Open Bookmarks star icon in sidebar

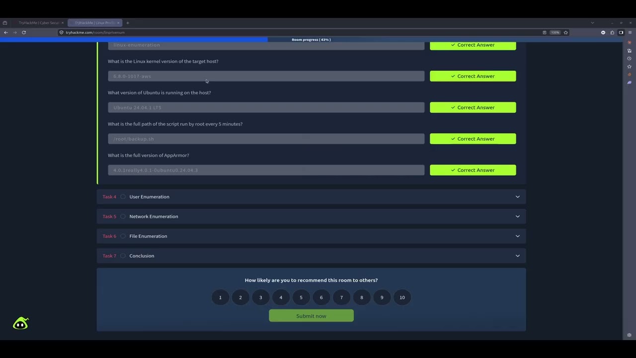coord(630,66)
